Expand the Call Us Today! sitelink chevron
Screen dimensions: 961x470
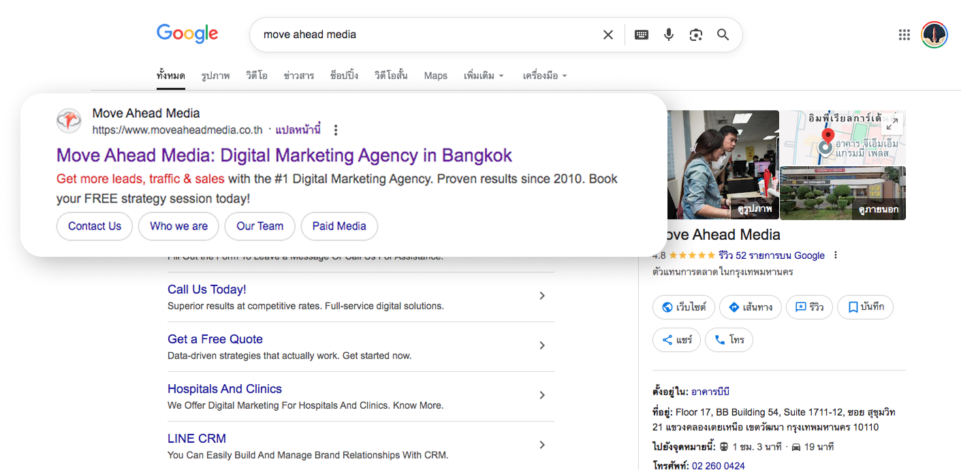click(542, 296)
